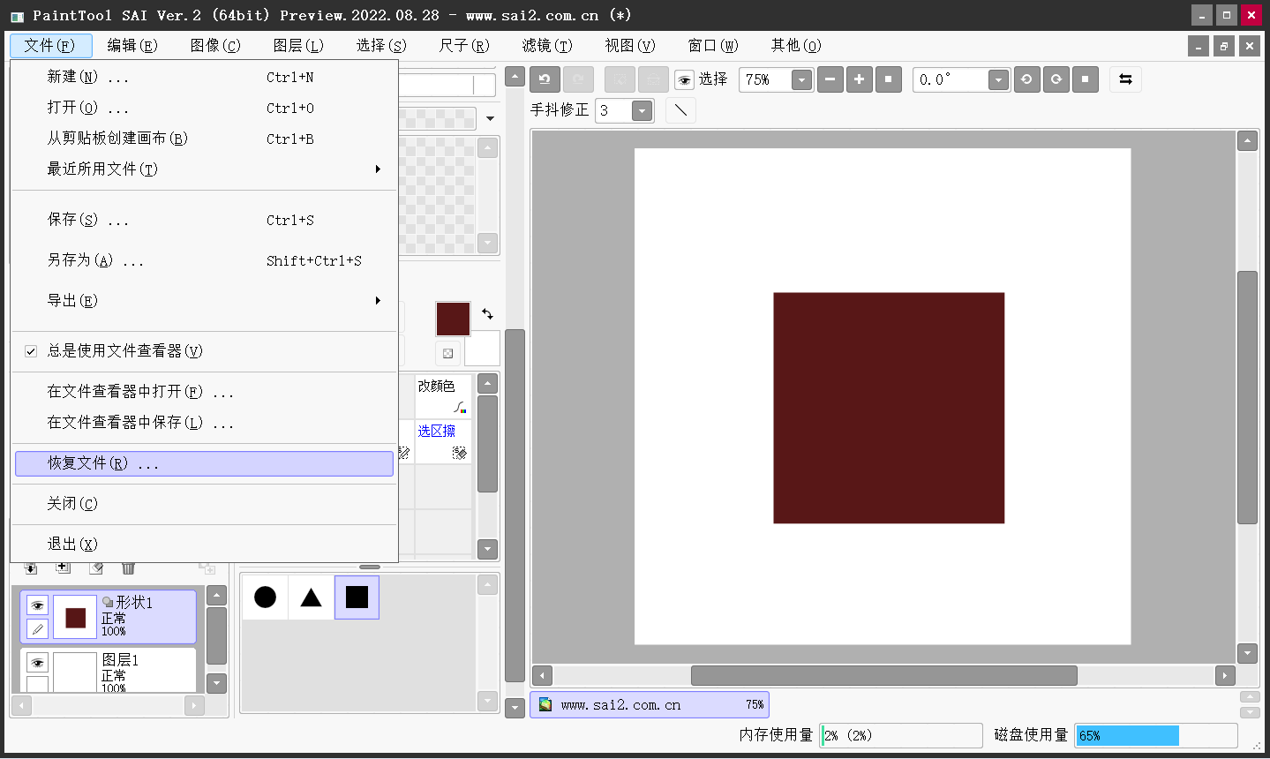Screen dimensions: 1270x759
Task: Open the 窗口 menu
Action: click(713, 46)
